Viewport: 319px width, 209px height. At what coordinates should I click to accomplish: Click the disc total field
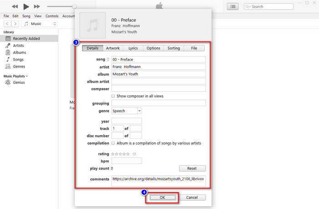[136, 136]
